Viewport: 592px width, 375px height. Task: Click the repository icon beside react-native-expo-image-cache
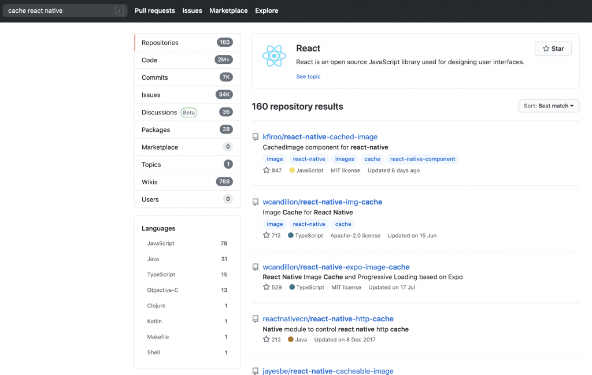(255, 267)
